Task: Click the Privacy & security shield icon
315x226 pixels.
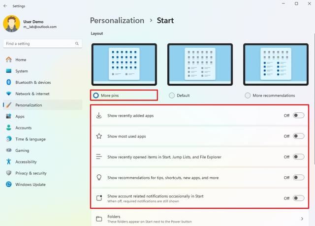Action: tap(8, 173)
